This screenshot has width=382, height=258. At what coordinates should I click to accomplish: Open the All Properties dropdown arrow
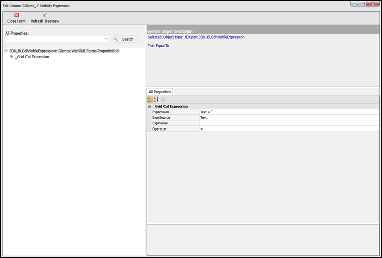pos(106,39)
